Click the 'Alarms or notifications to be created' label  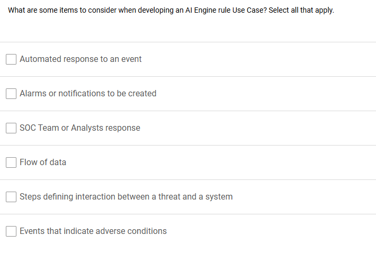pyautogui.click(x=88, y=94)
